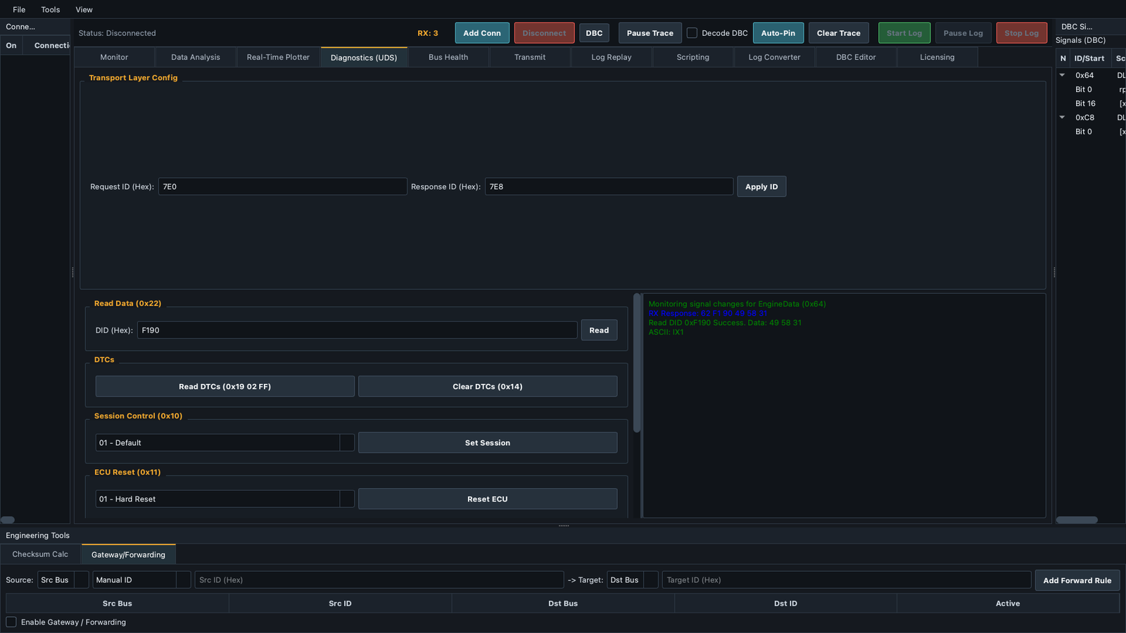Viewport: 1126px width, 633px height.
Task: Click the Src ID (Hex) field
Action: point(379,580)
